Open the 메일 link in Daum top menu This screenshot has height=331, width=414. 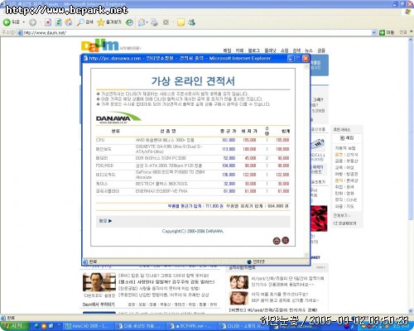(227, 50)
